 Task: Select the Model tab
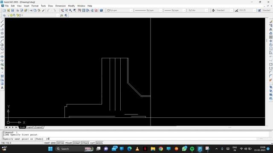(x=22, y=127)
